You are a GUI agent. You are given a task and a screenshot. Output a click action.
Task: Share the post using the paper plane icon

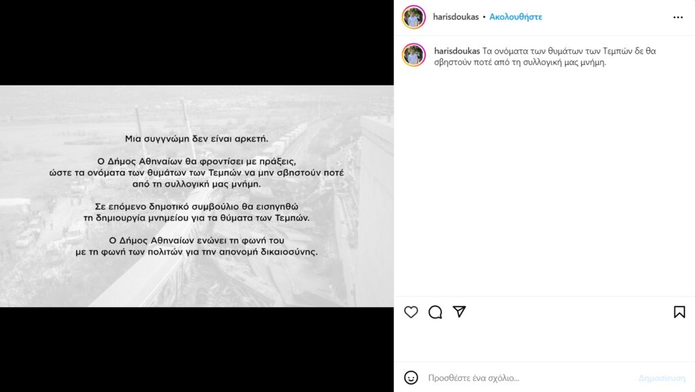[459, 311]
